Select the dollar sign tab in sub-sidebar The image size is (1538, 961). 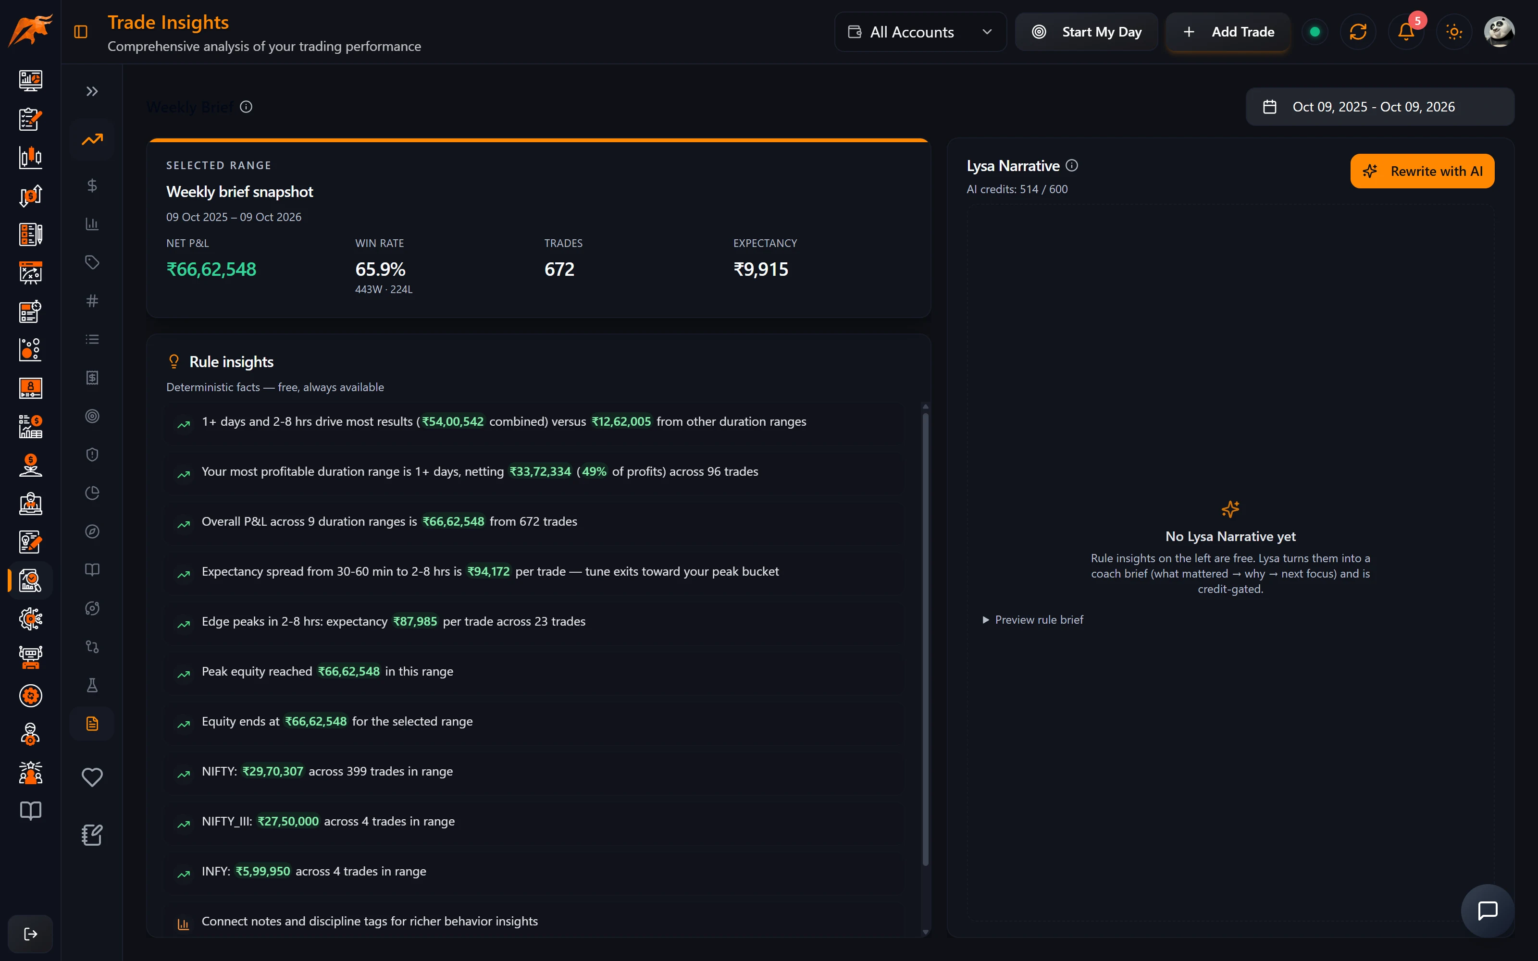(x=92, y=185)
